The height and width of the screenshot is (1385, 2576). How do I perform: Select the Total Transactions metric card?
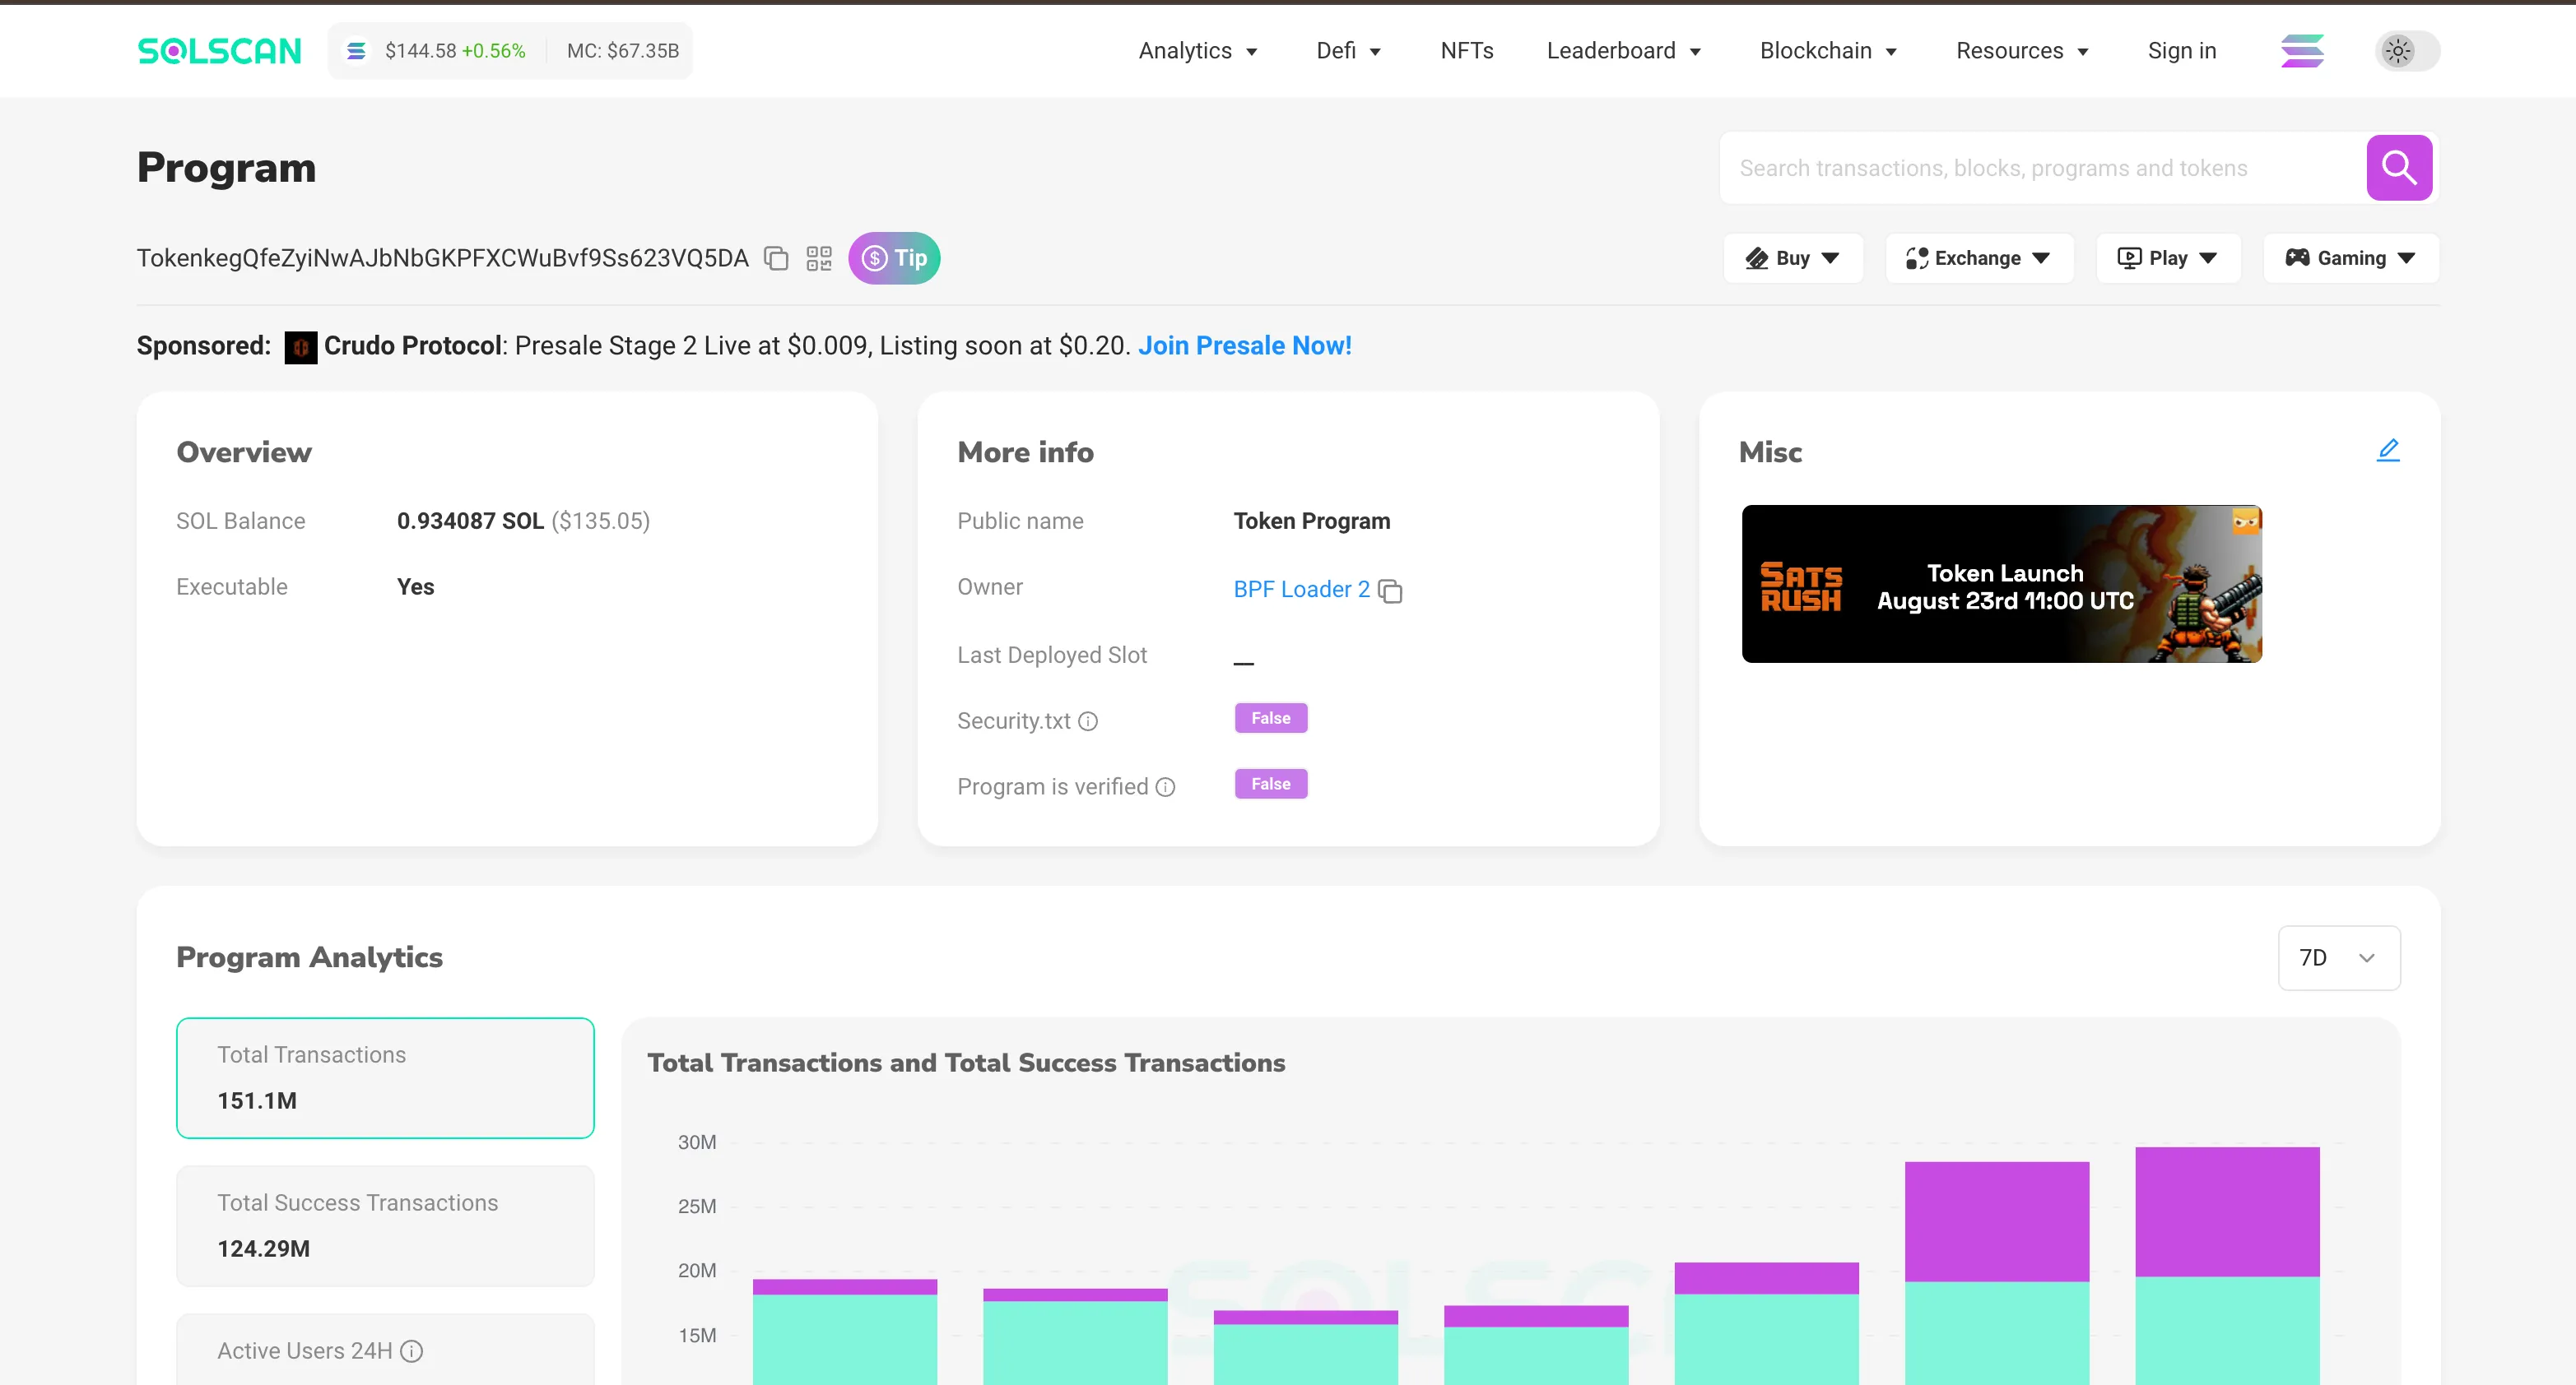(x=385, y=1077)
